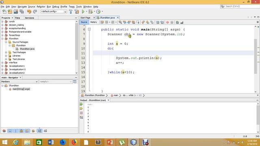Click the Comment toolbar icon in editor
The height and width of the screenshot is (146, 260).
[x=178, y=22]
